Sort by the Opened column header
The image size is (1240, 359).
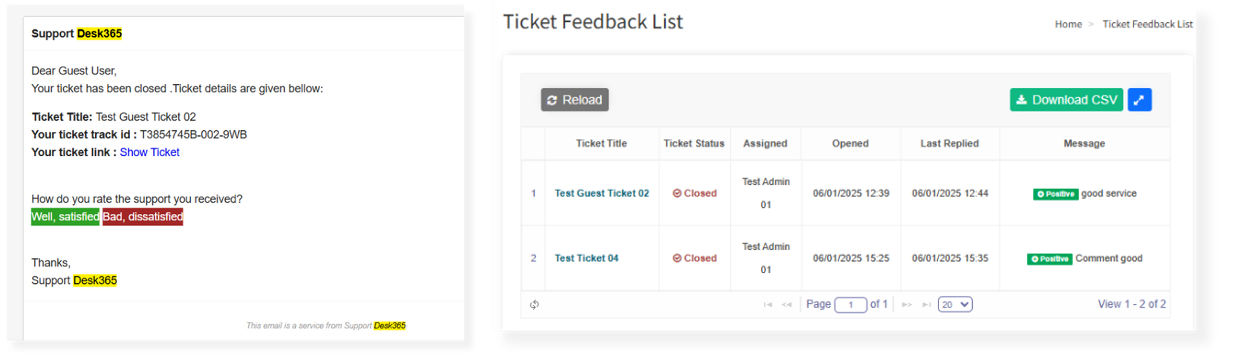tap(850, 143)
